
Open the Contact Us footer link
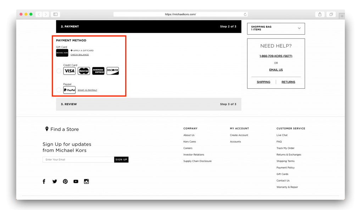283,180
